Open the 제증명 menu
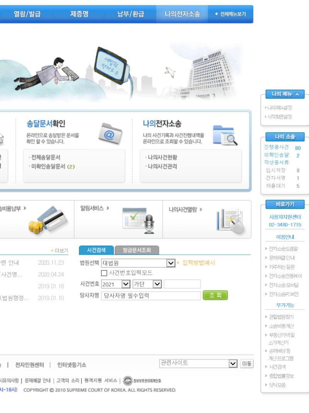This screenshot has height=413, width=309. 79,14
